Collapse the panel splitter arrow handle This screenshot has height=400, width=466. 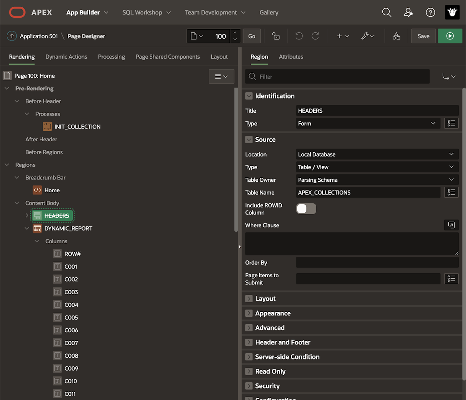click(x=239, y=246)
